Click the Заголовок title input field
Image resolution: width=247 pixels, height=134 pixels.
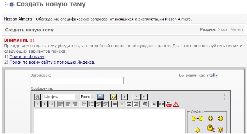77,81
